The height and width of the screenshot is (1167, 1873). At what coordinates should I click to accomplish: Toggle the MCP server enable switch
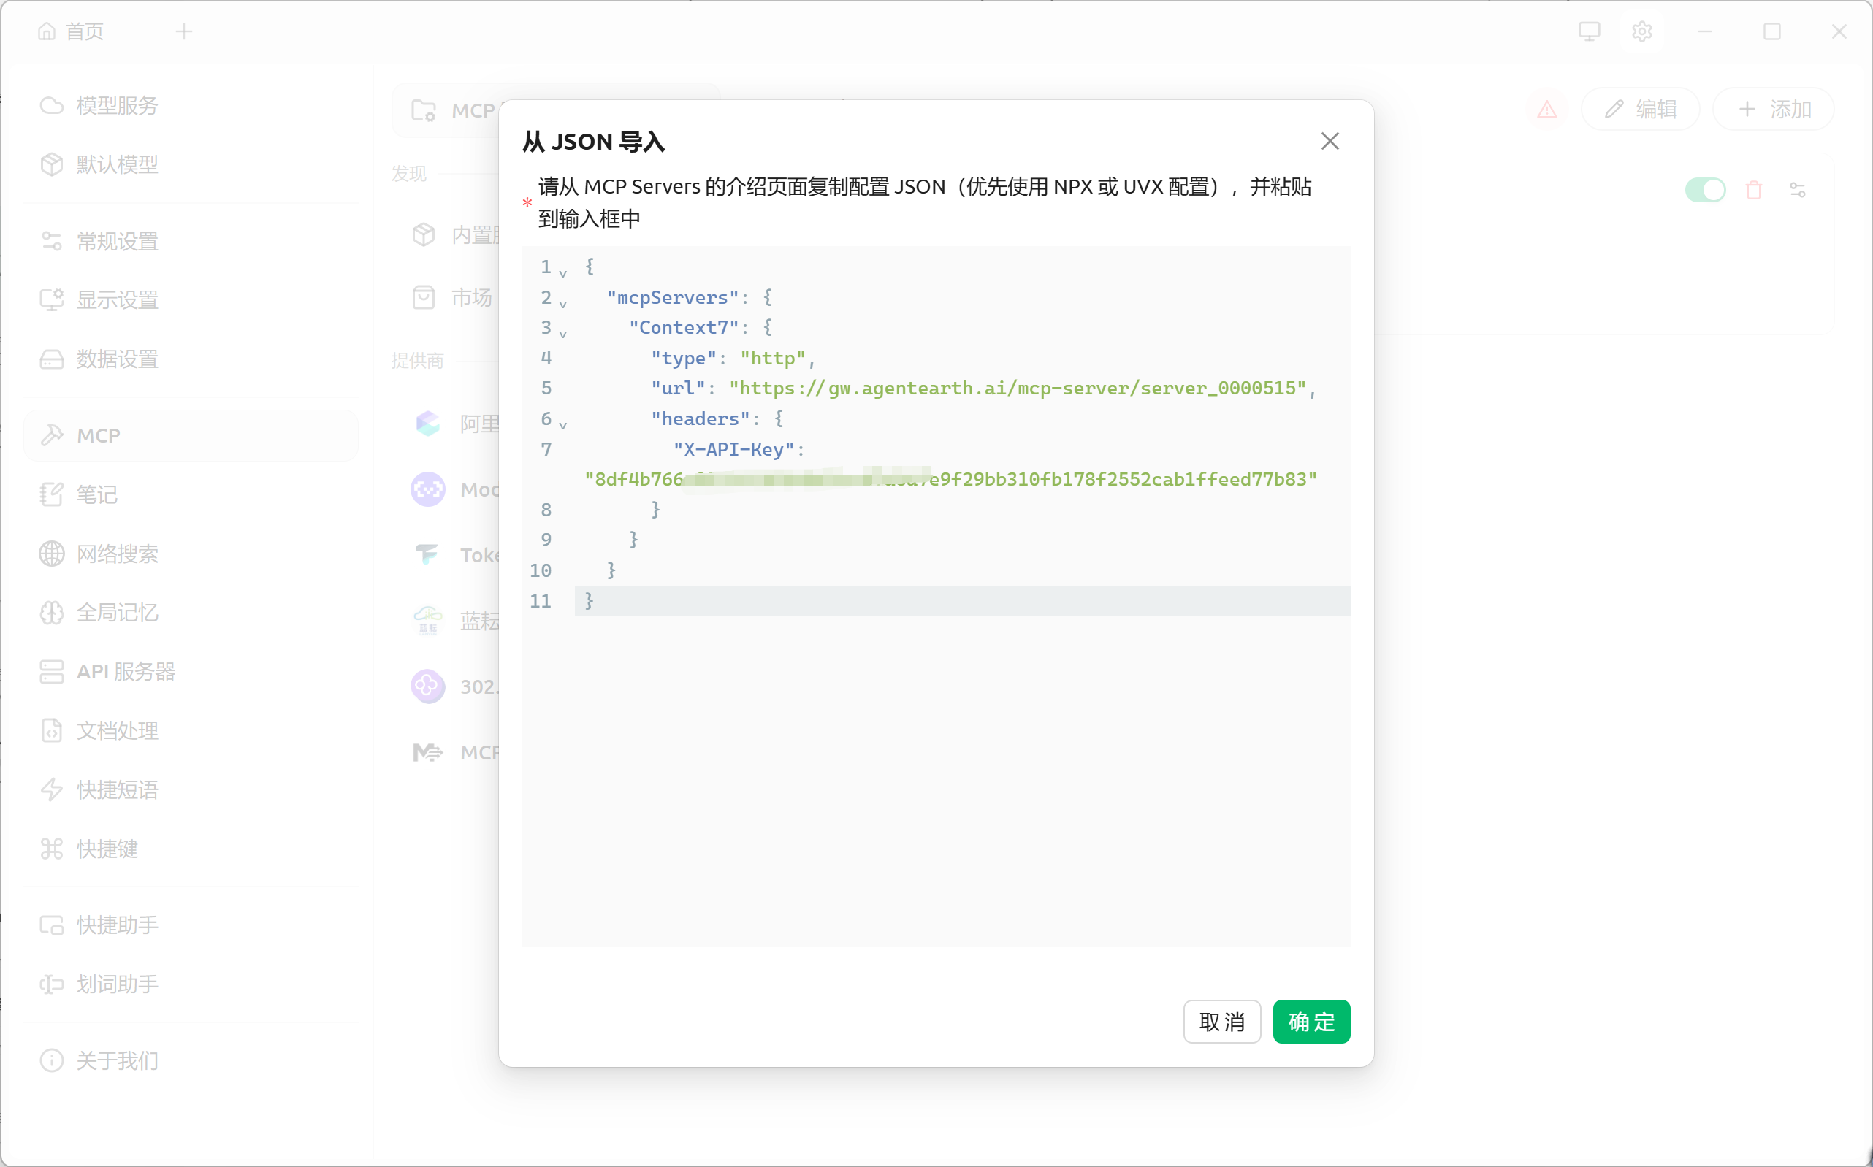(x=1705, y=190)
